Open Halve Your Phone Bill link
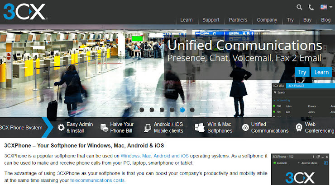The image size is (335, 185). (x=122, y=128)
